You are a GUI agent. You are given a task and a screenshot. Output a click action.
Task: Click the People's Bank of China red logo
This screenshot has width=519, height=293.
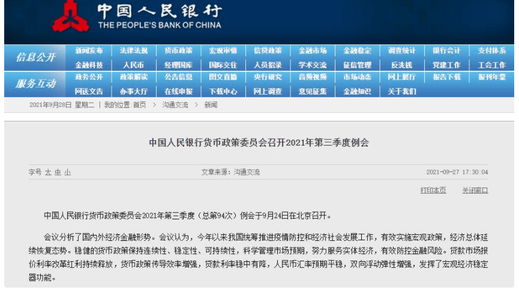(70, 16)
